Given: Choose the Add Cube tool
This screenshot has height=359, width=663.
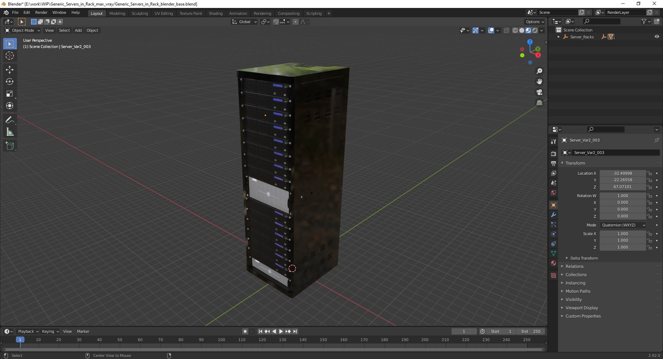Looking at the screenshot, I should click(10, 146).
